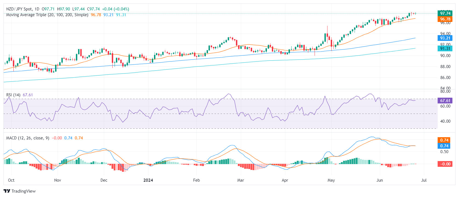Select the orange 96.78 price axis tag
This screenshot has height=197, width=459.
click(x=445, y=19)
